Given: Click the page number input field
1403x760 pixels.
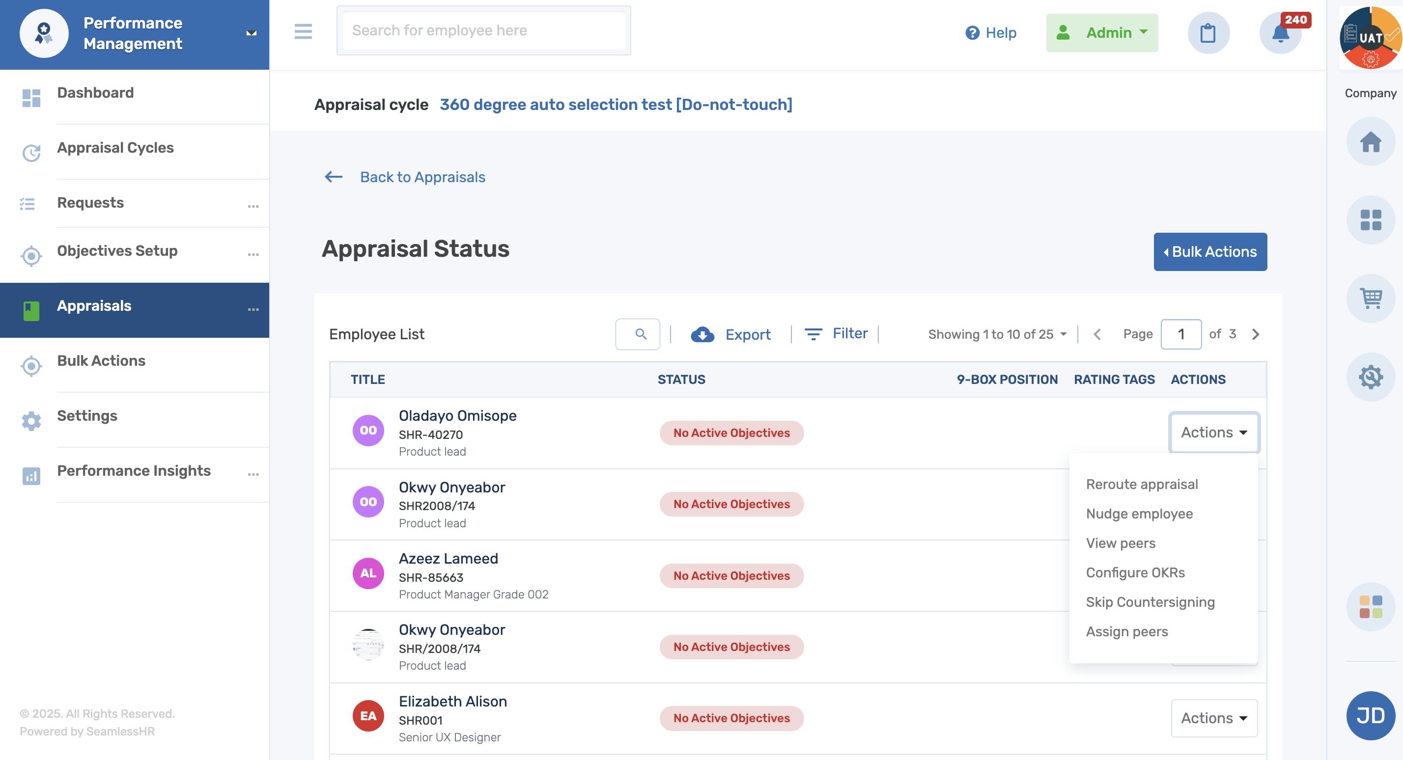Looking at the screenshot, I should coord(1181,334).
